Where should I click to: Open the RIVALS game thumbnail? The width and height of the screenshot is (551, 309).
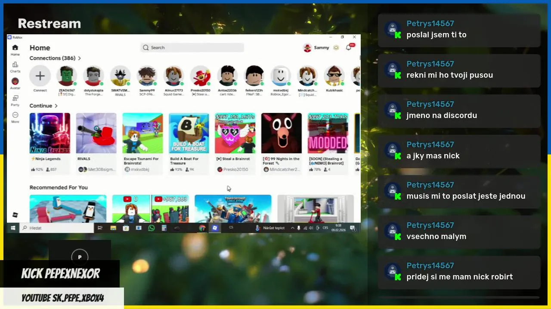pyautogui.click(x=96, y=133)
